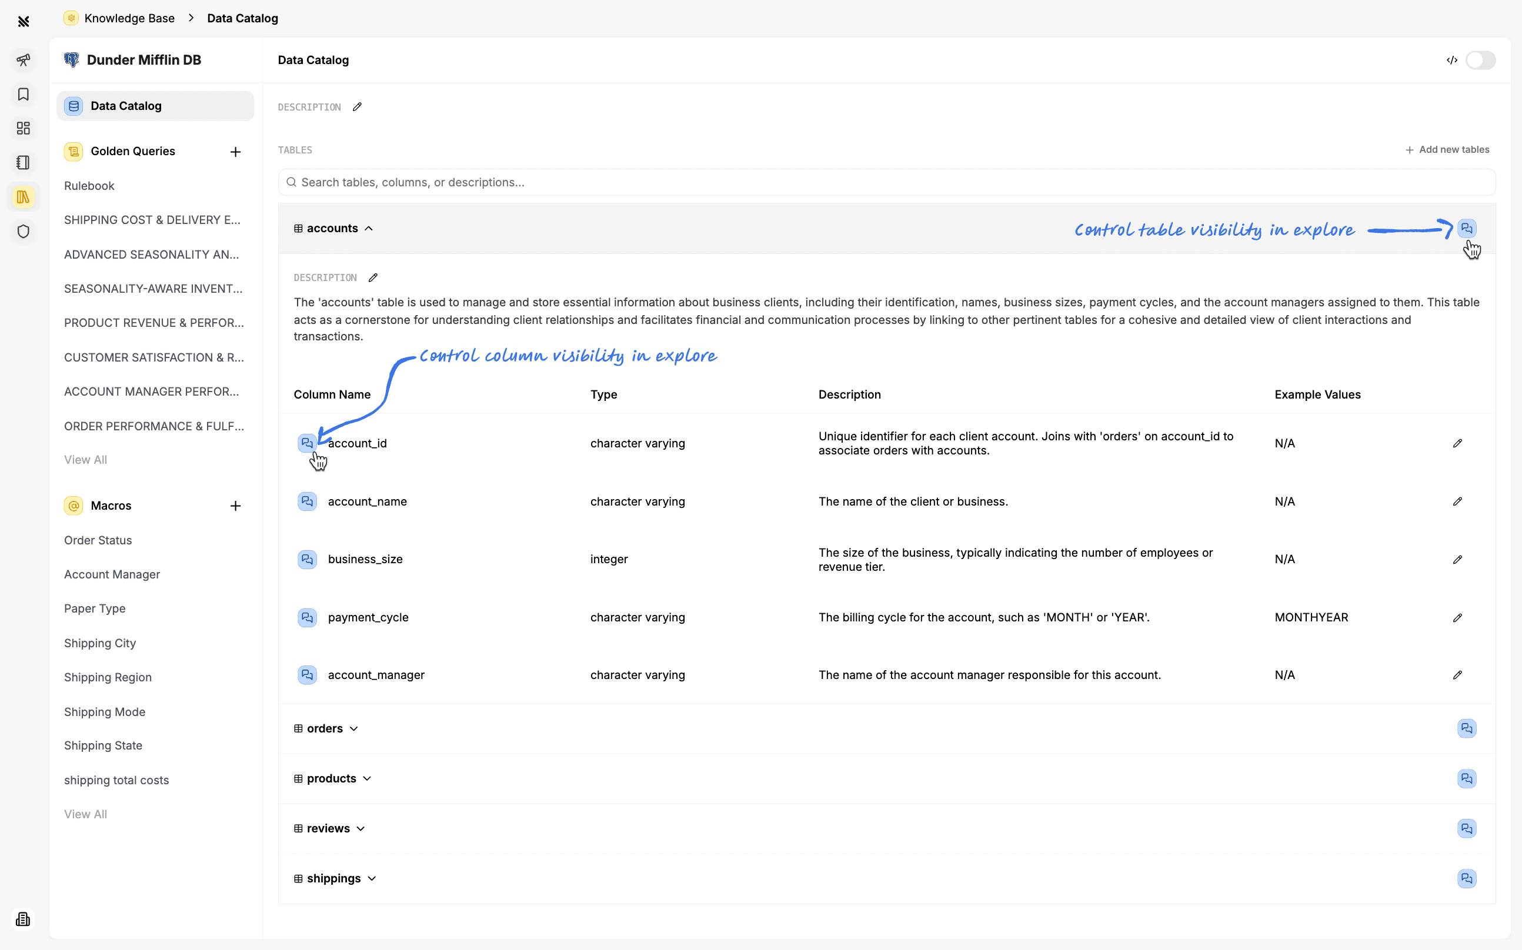Click the search tables input field

click(886, 182)
